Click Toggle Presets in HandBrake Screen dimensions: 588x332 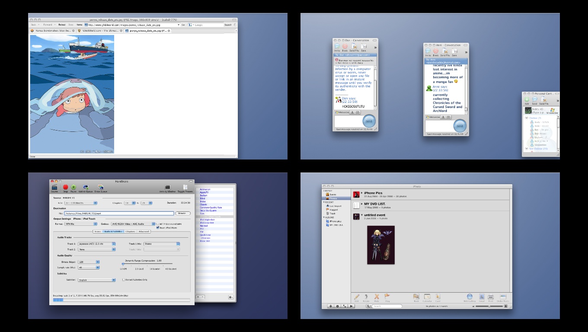click(x=185, y=188)
